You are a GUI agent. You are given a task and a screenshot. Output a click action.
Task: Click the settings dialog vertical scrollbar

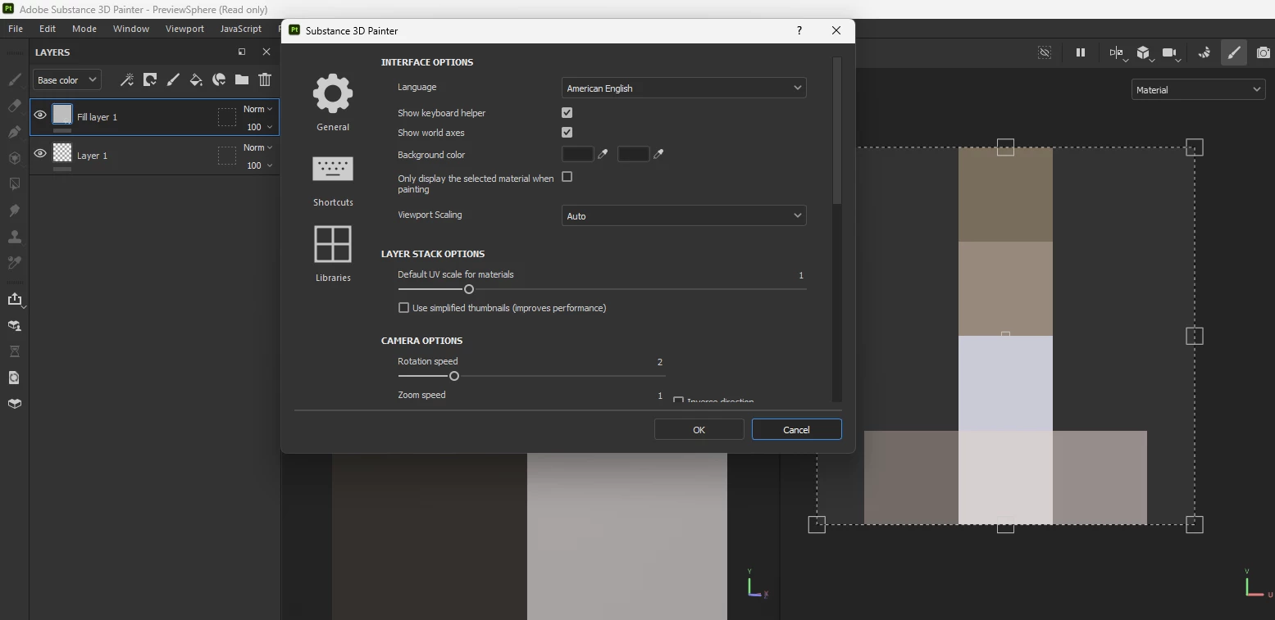(x=836, y=130)
